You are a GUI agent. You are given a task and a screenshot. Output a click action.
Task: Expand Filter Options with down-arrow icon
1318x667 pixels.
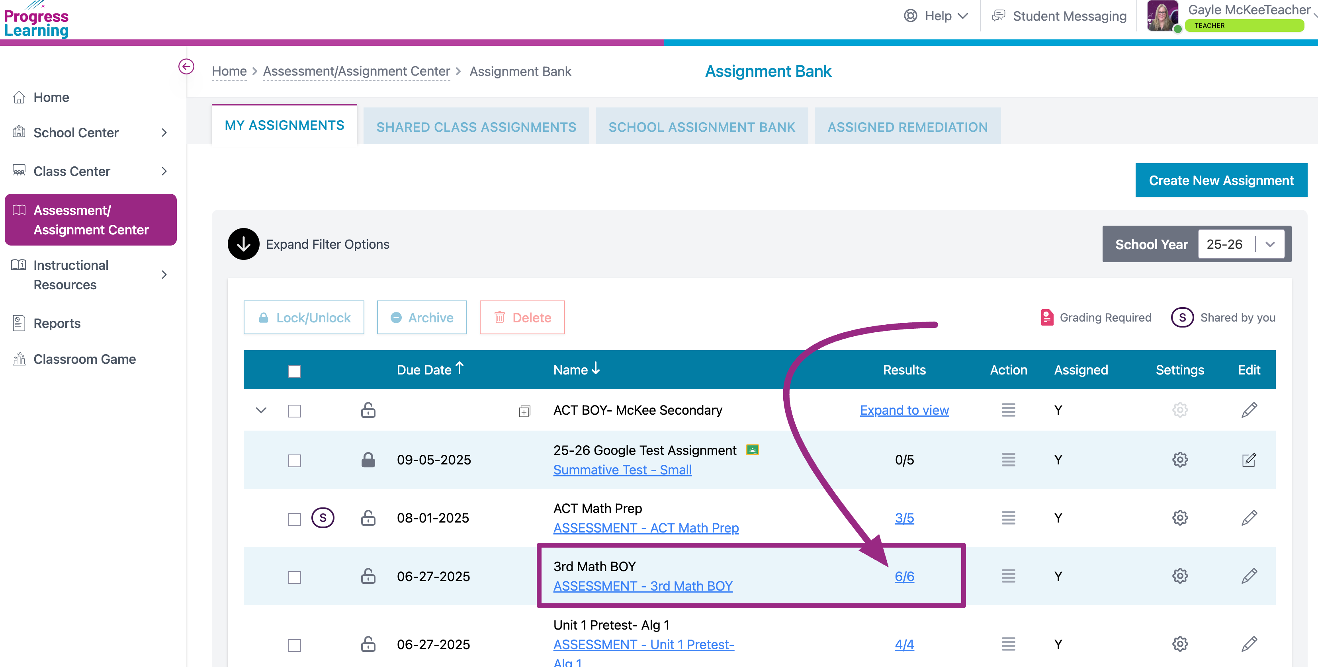coord(244,244)
